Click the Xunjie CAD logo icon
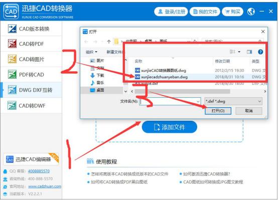Screen dimensions: 279x200 point(11,12)
